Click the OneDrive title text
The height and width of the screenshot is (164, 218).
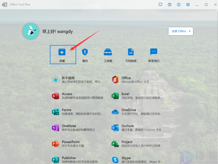[129, 110]
